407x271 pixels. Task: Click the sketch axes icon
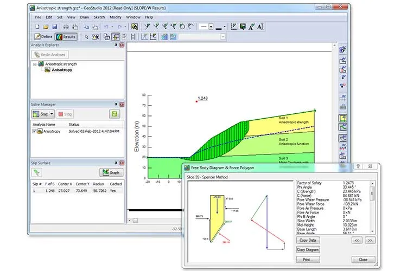234,27
